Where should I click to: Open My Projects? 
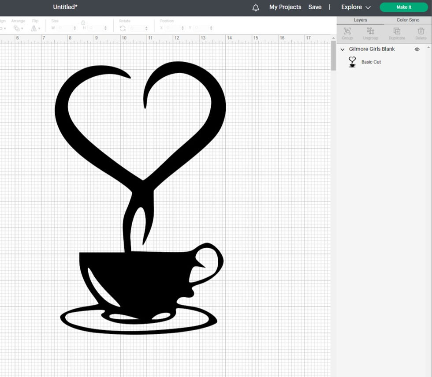pos(285,7)
